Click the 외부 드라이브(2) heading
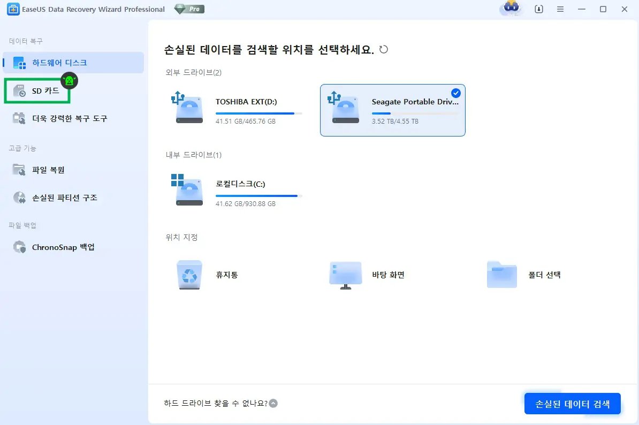 [194, 73]
